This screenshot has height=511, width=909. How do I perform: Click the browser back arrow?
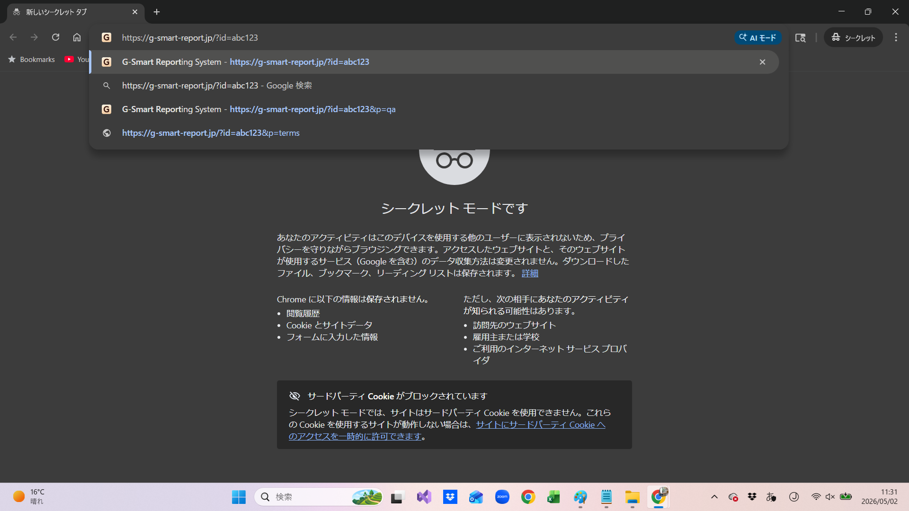pyautogui.click(x=13, y=37)
